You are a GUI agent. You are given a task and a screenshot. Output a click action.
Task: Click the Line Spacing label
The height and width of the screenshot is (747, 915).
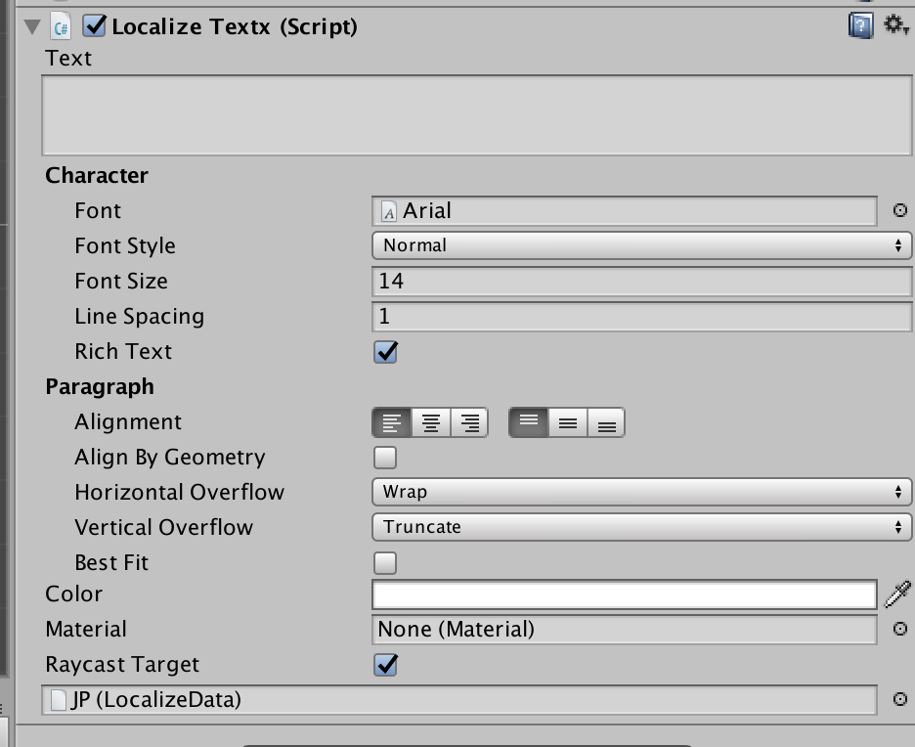click(140, 317)
